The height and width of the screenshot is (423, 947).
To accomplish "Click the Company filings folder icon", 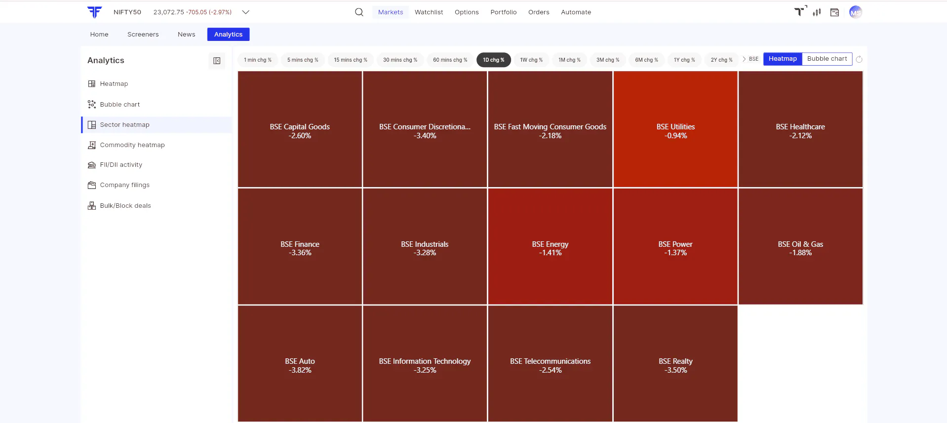I will (x=92, y=185).
